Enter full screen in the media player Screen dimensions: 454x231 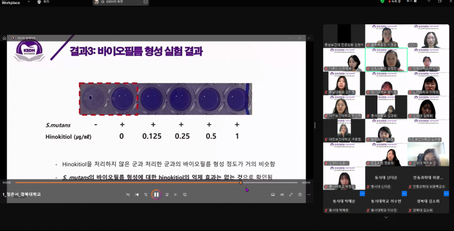pos(291,195)
